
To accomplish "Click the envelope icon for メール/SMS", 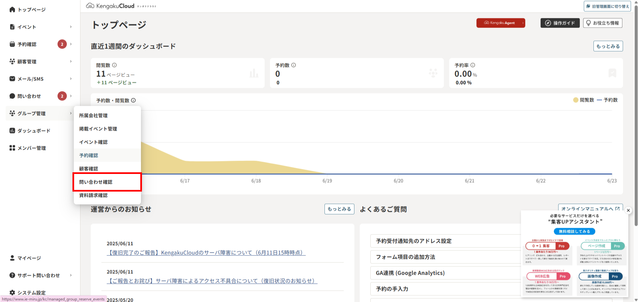I will point(12,79).
